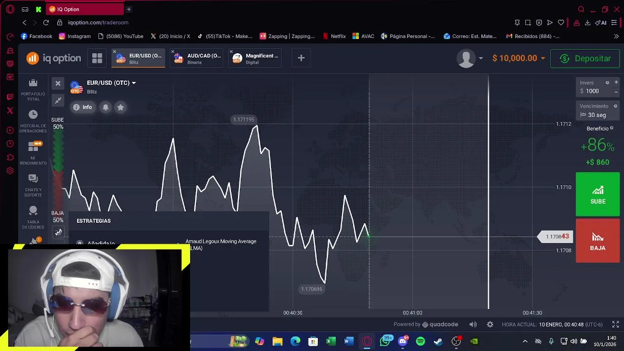The width and height of the screenshot is (624, 351).
Task: Reload the page in Opera
Action: click(46, 22)
